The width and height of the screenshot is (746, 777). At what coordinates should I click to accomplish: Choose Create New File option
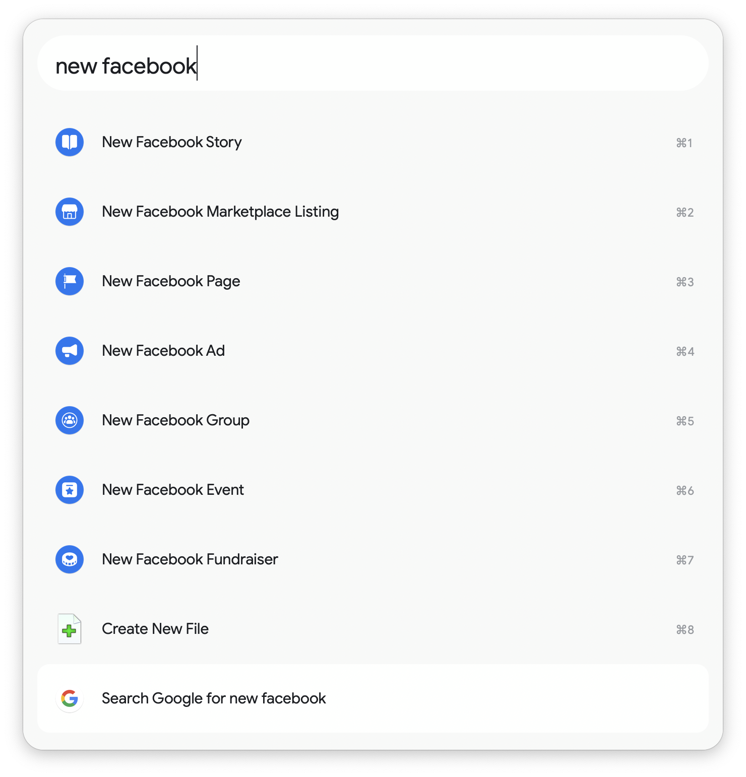coord(373,629)
